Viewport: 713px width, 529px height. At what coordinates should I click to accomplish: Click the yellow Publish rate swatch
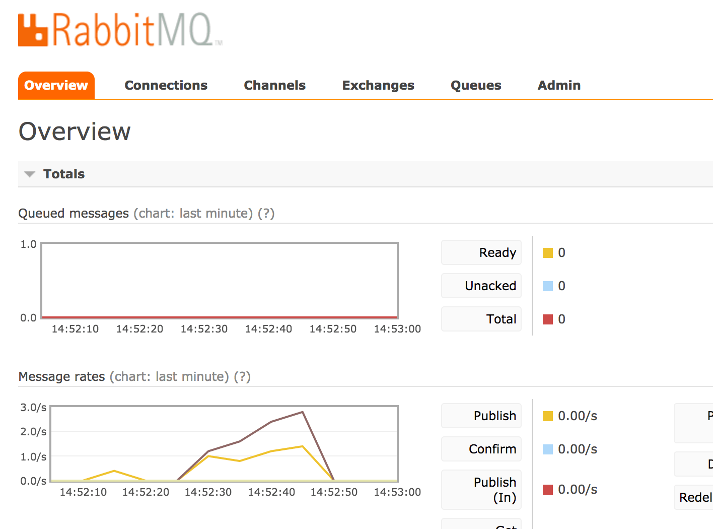pyautogui.click(x=548, y=416)
